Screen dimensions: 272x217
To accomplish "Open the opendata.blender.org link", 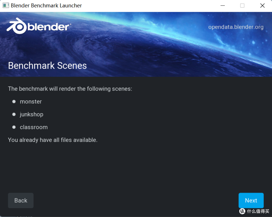I will 236,27.
